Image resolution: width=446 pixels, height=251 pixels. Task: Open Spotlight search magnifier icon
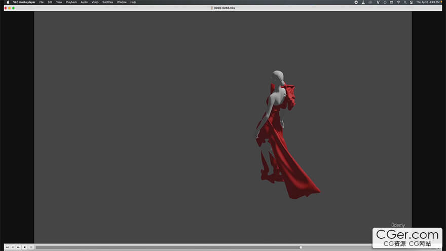[x=404, y=2]
